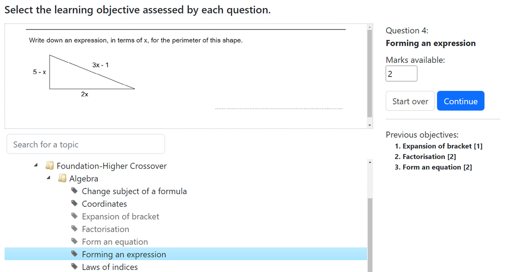Select the Forming an expression topic
Image resolution: width=507 pixels, height=272 pixels.
coord(124,254)
